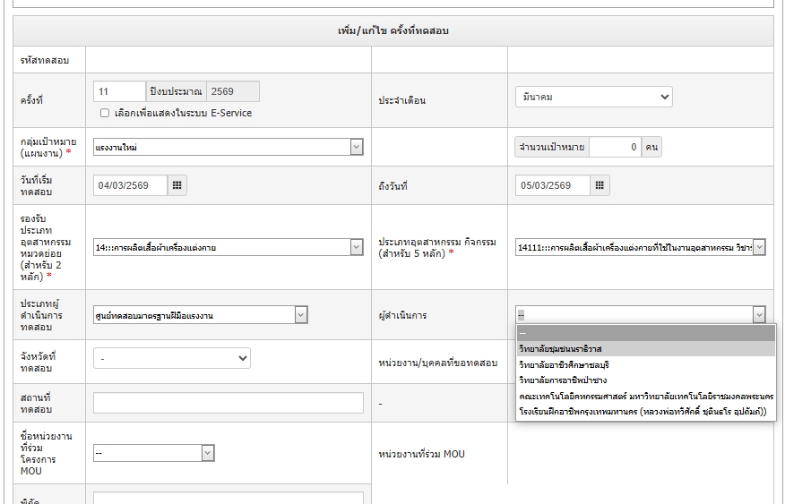Expand the ประจำเดือน month dropdown
The width and height of the screenshot is (785, 504).
[593, 97]
